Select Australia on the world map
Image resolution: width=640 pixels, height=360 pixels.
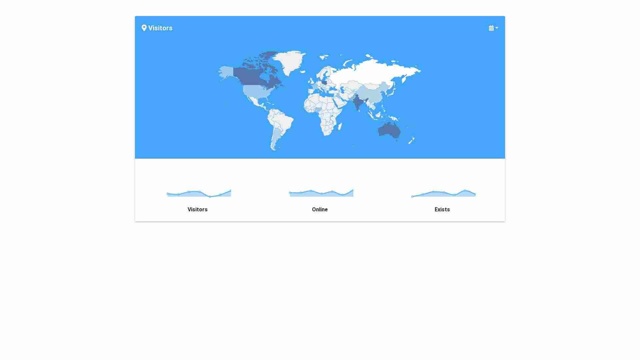tap(389, 130)
